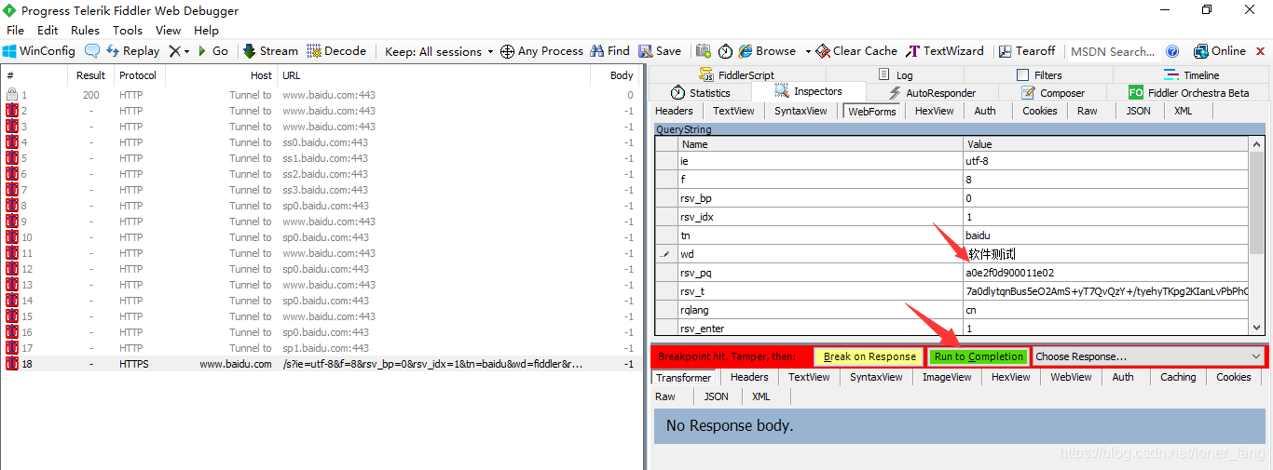Open the Fiddler Orchestra Beta tab
This screenshot has height=470, width=1273.
1188,93
